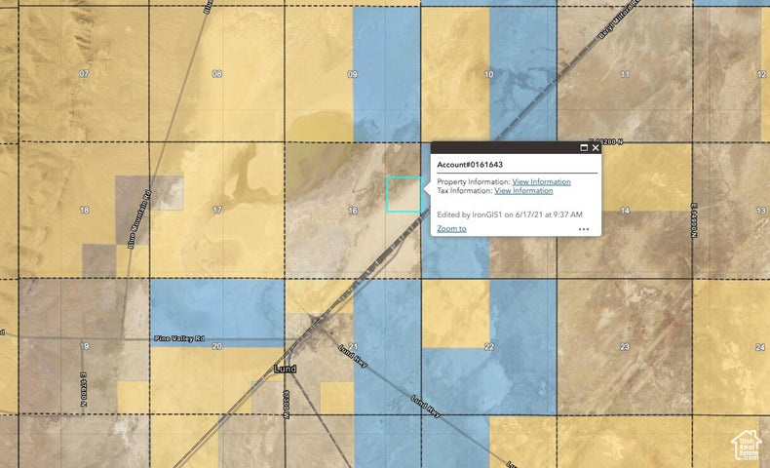Click the Pine Valley Rd label
The image size is (770, 468).
pyautogui.click(x=179, y=338)
